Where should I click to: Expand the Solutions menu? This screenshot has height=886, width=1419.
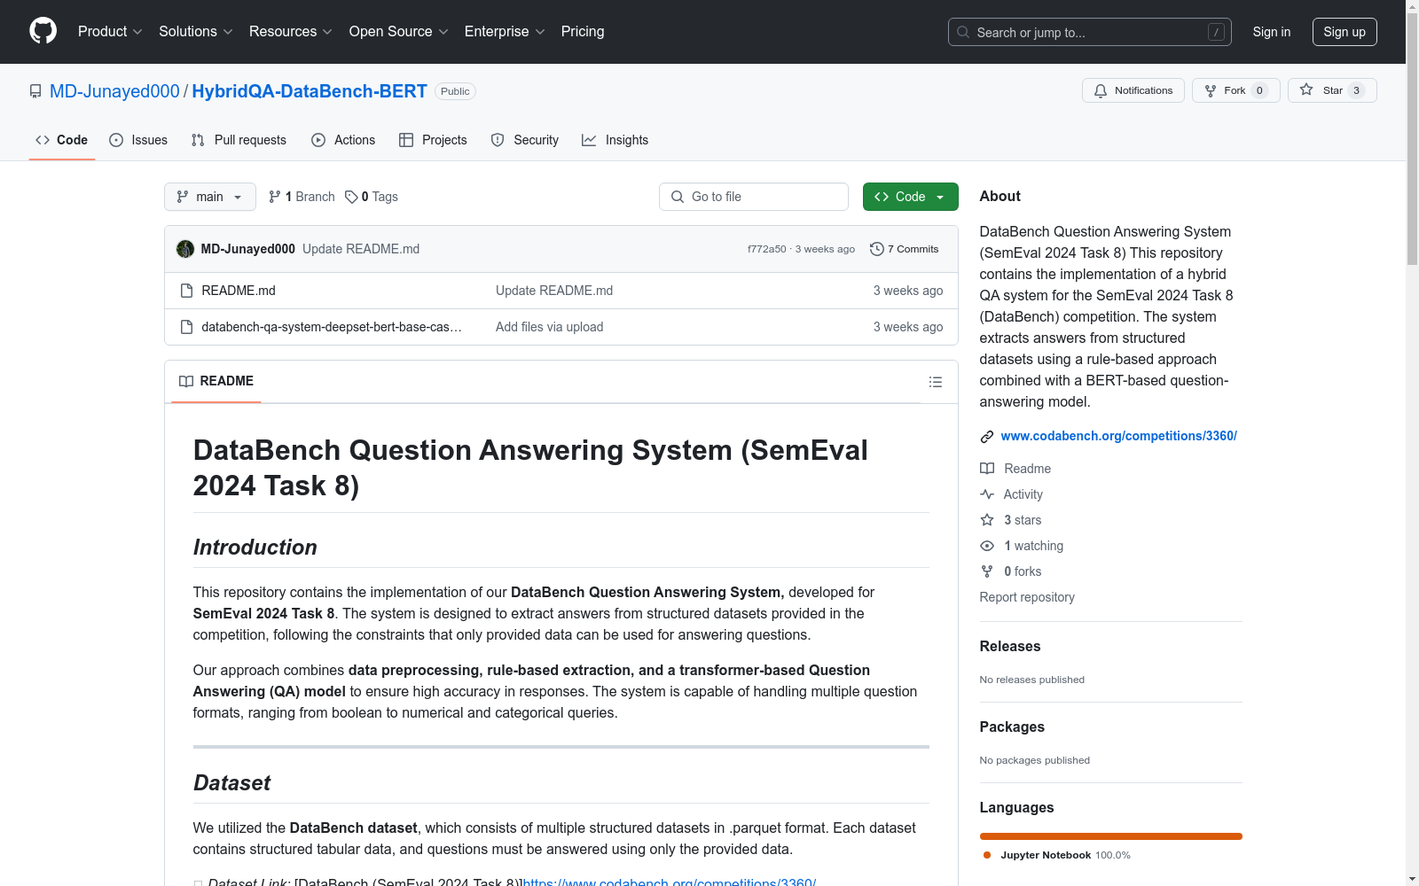(x=196, y=32)
